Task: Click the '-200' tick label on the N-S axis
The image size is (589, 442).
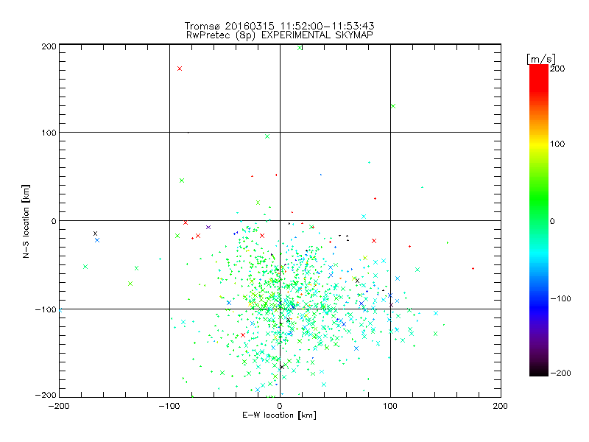Action: pos(46,395)
